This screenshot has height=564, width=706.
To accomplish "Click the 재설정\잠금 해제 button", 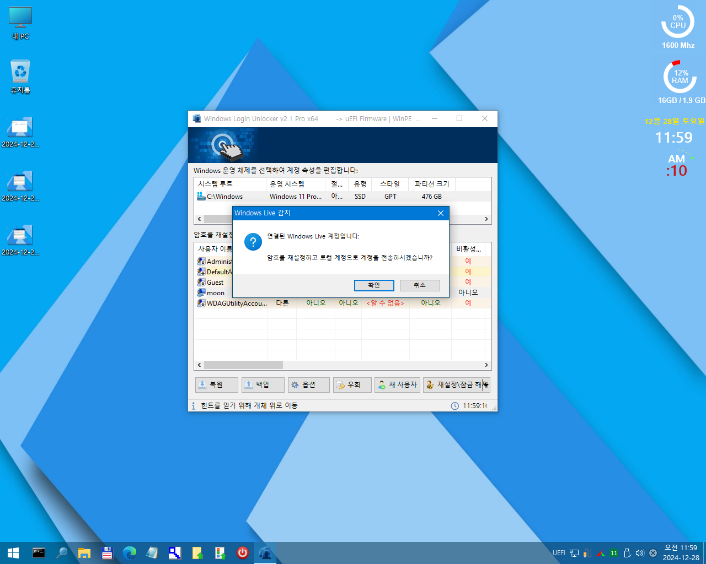I will coord(453,384).
